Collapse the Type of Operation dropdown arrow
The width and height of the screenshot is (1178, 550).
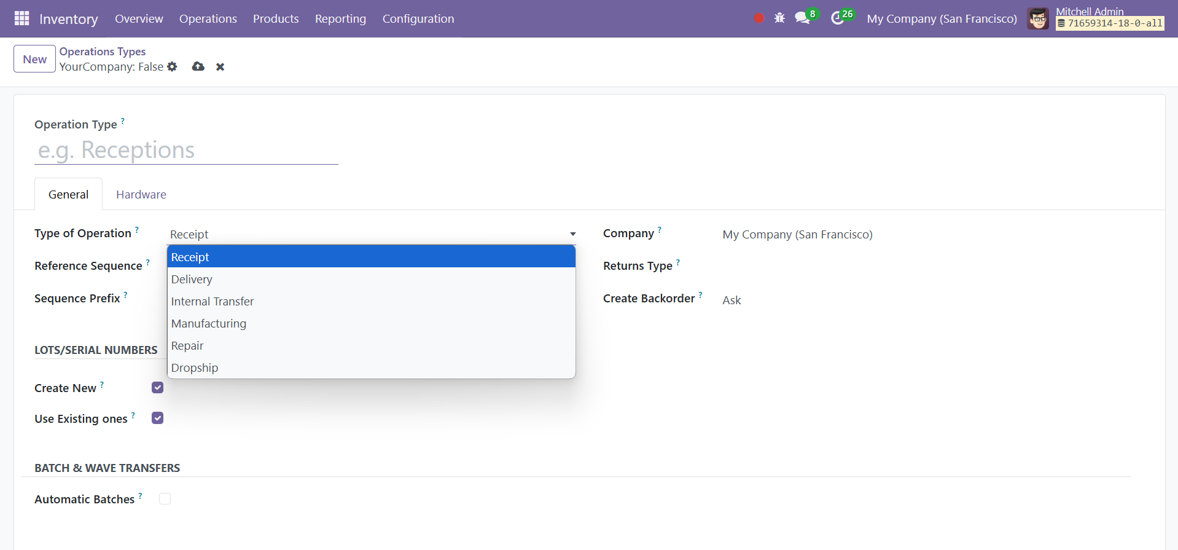point(572,234)
